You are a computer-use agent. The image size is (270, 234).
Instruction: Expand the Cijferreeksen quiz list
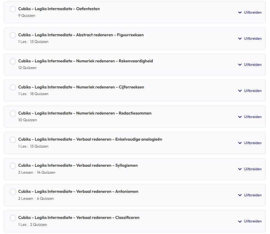point(253,91)
